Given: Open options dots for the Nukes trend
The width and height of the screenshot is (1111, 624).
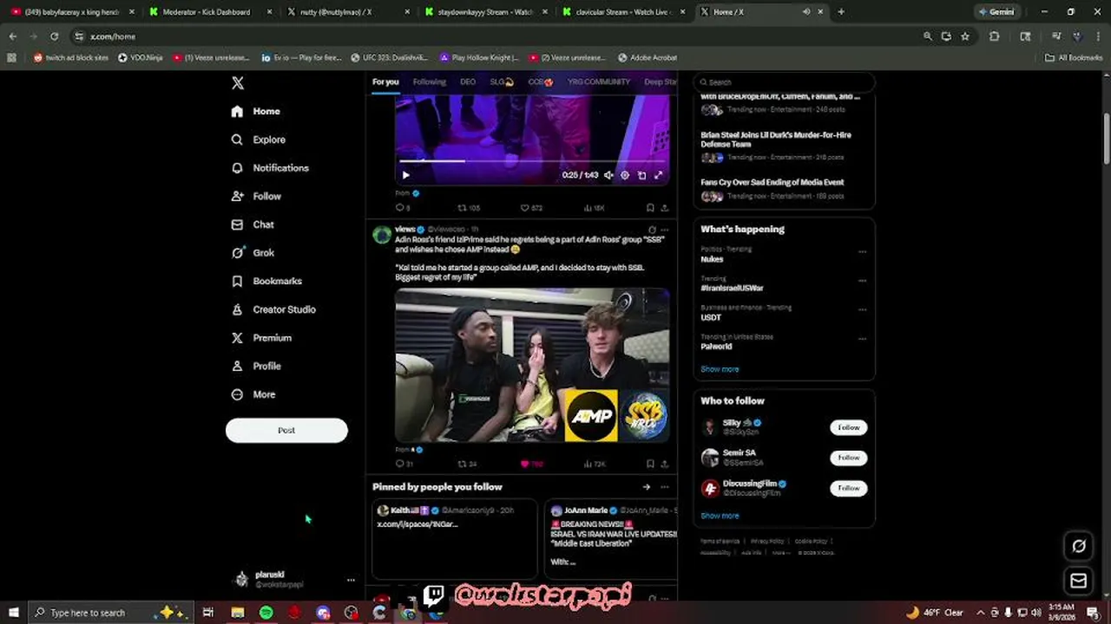Looking at the screenshot, I should tap(862, 251).
